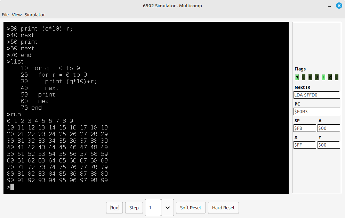Select the PC register field

(x=316, y=111)
